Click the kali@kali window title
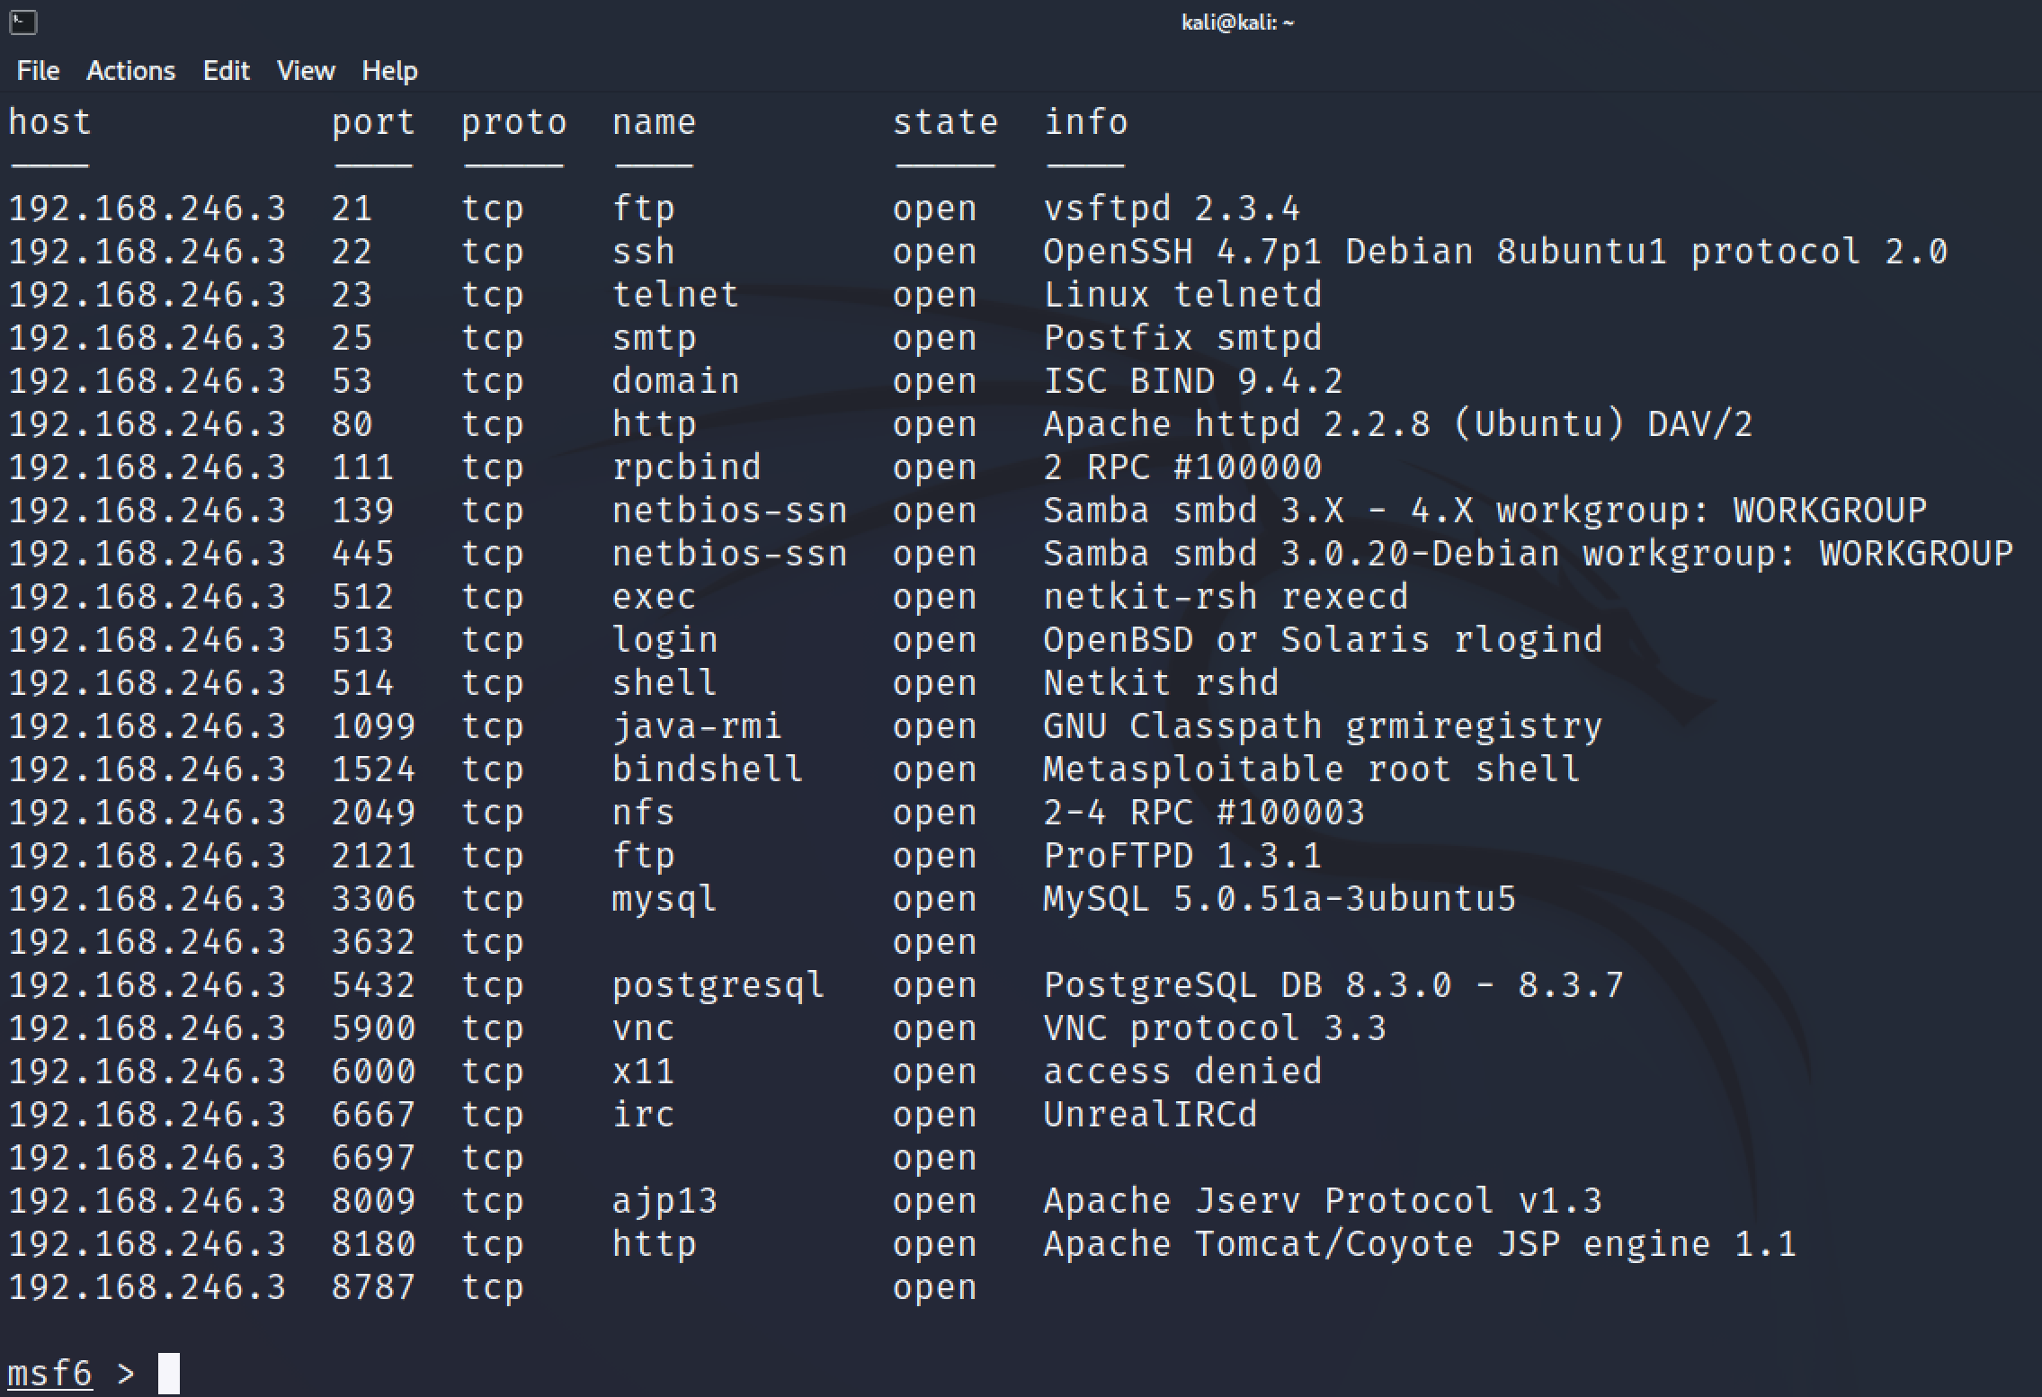This screenshot has height=1397, width=2042. click(x=1237, y=22)
